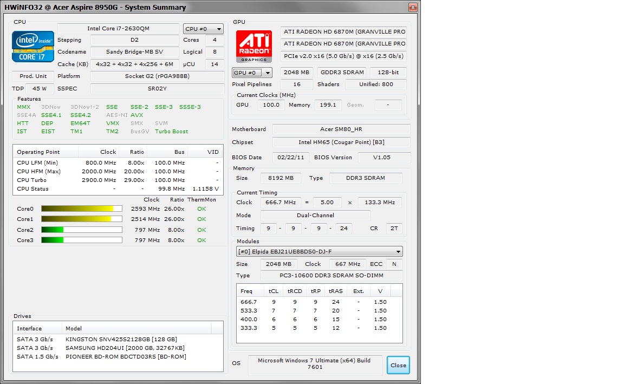Close the window using the title bar X
Screen dimensions: 624x384
413,7
